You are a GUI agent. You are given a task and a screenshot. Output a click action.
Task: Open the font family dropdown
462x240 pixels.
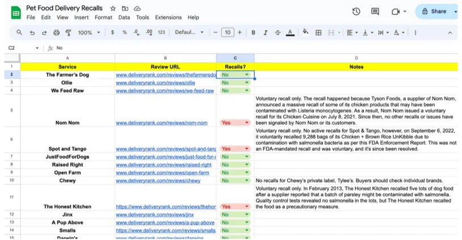188,33
